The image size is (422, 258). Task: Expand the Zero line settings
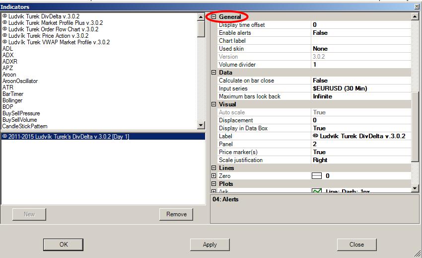click(213, 176)
